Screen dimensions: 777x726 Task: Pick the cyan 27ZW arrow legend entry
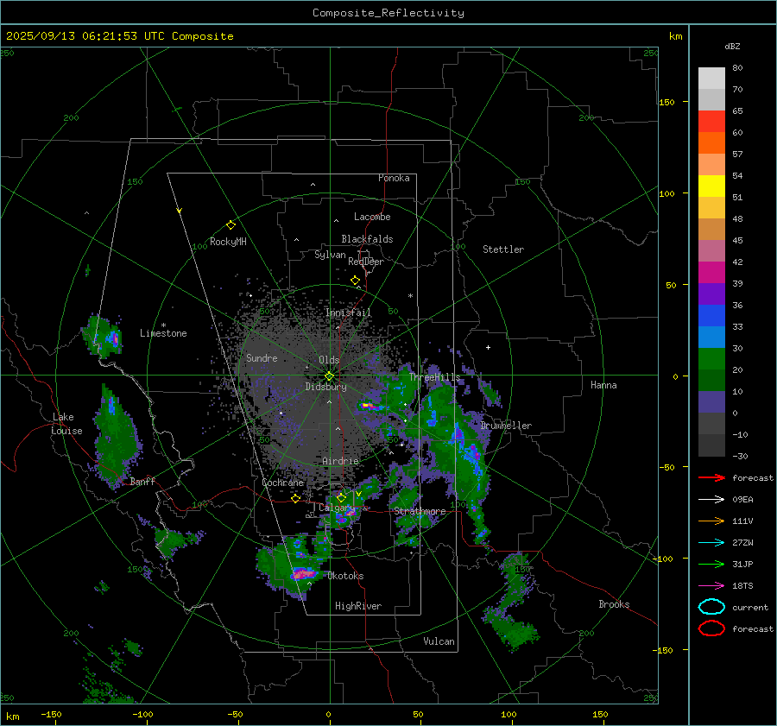click(711, 543)
